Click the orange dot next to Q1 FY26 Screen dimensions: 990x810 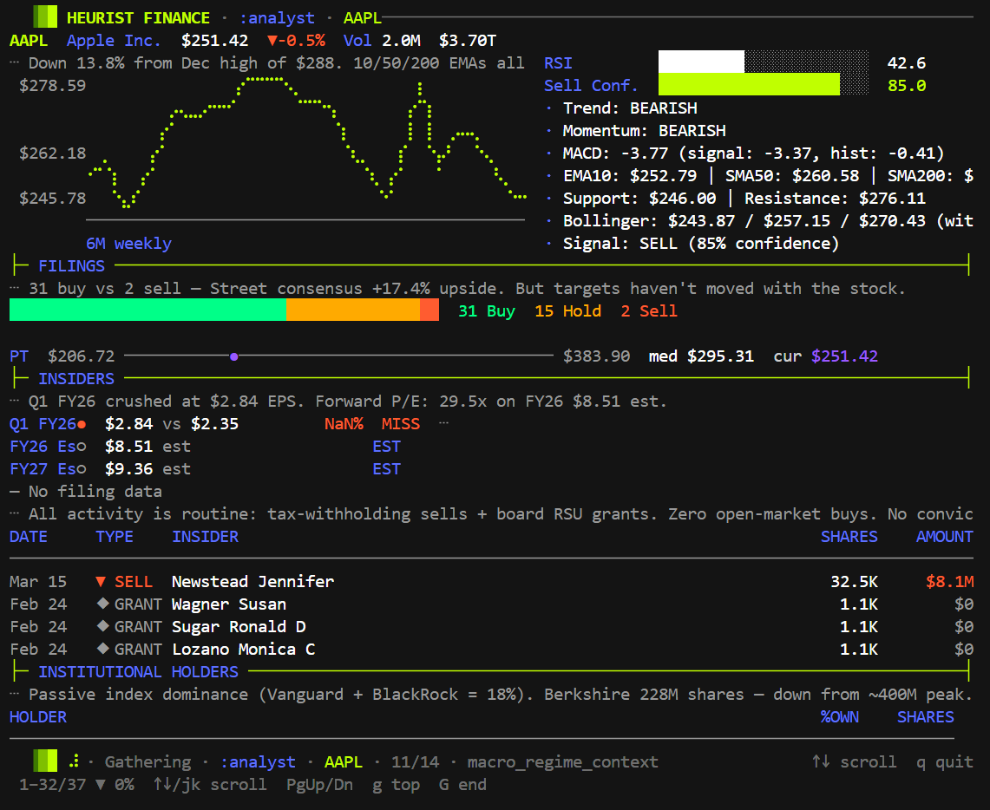coord(82,425)
